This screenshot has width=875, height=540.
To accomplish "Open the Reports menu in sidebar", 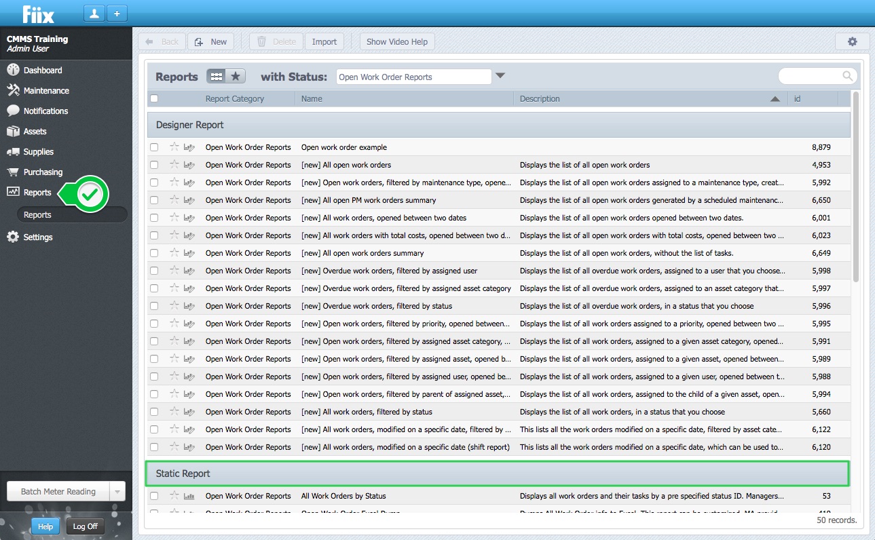I will coord(37,193).
